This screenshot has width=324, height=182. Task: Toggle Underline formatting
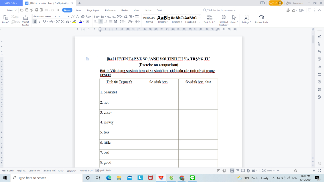pyautogui.click(x=44, y=21)
